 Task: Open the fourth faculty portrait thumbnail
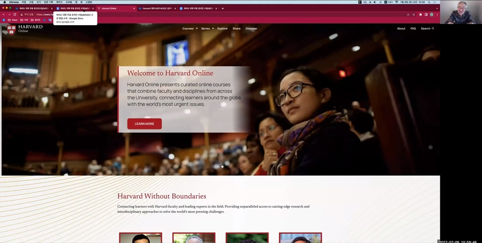click(x=300, y=238)
